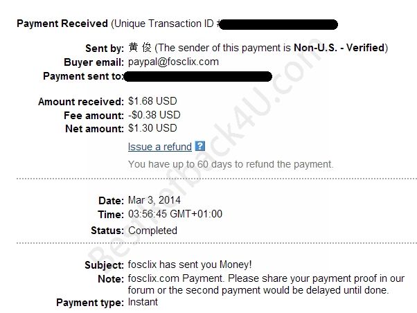The image size is (417, 313).
Task: Click the redacted Payment sent to address
Action: (x=199, y=75)
